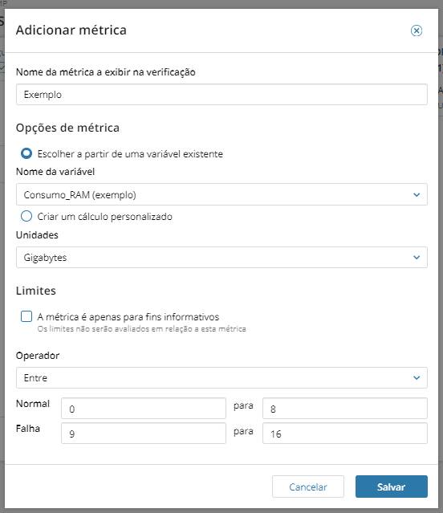This screenshot has width=443, height=513.
Task: Click the Falha upper limit field showing 16
Action: 345,434
